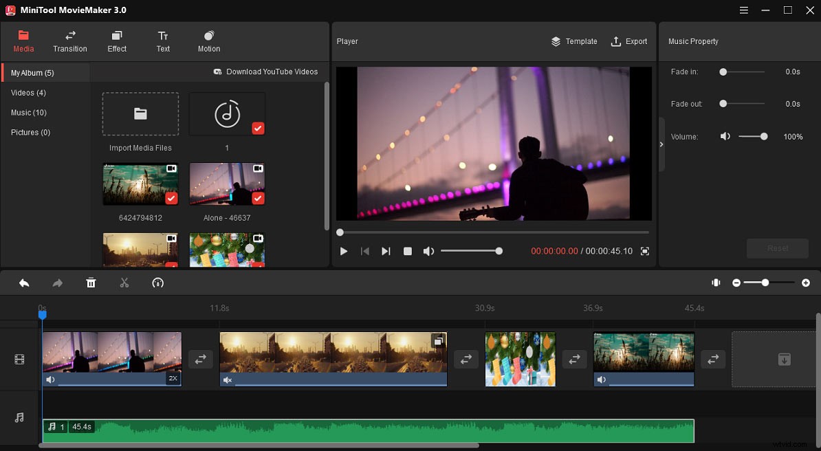This screenshot has height=451, width=821.
Task: Click the fullscreen icon next to the timecode
Action: pos(645,251)
